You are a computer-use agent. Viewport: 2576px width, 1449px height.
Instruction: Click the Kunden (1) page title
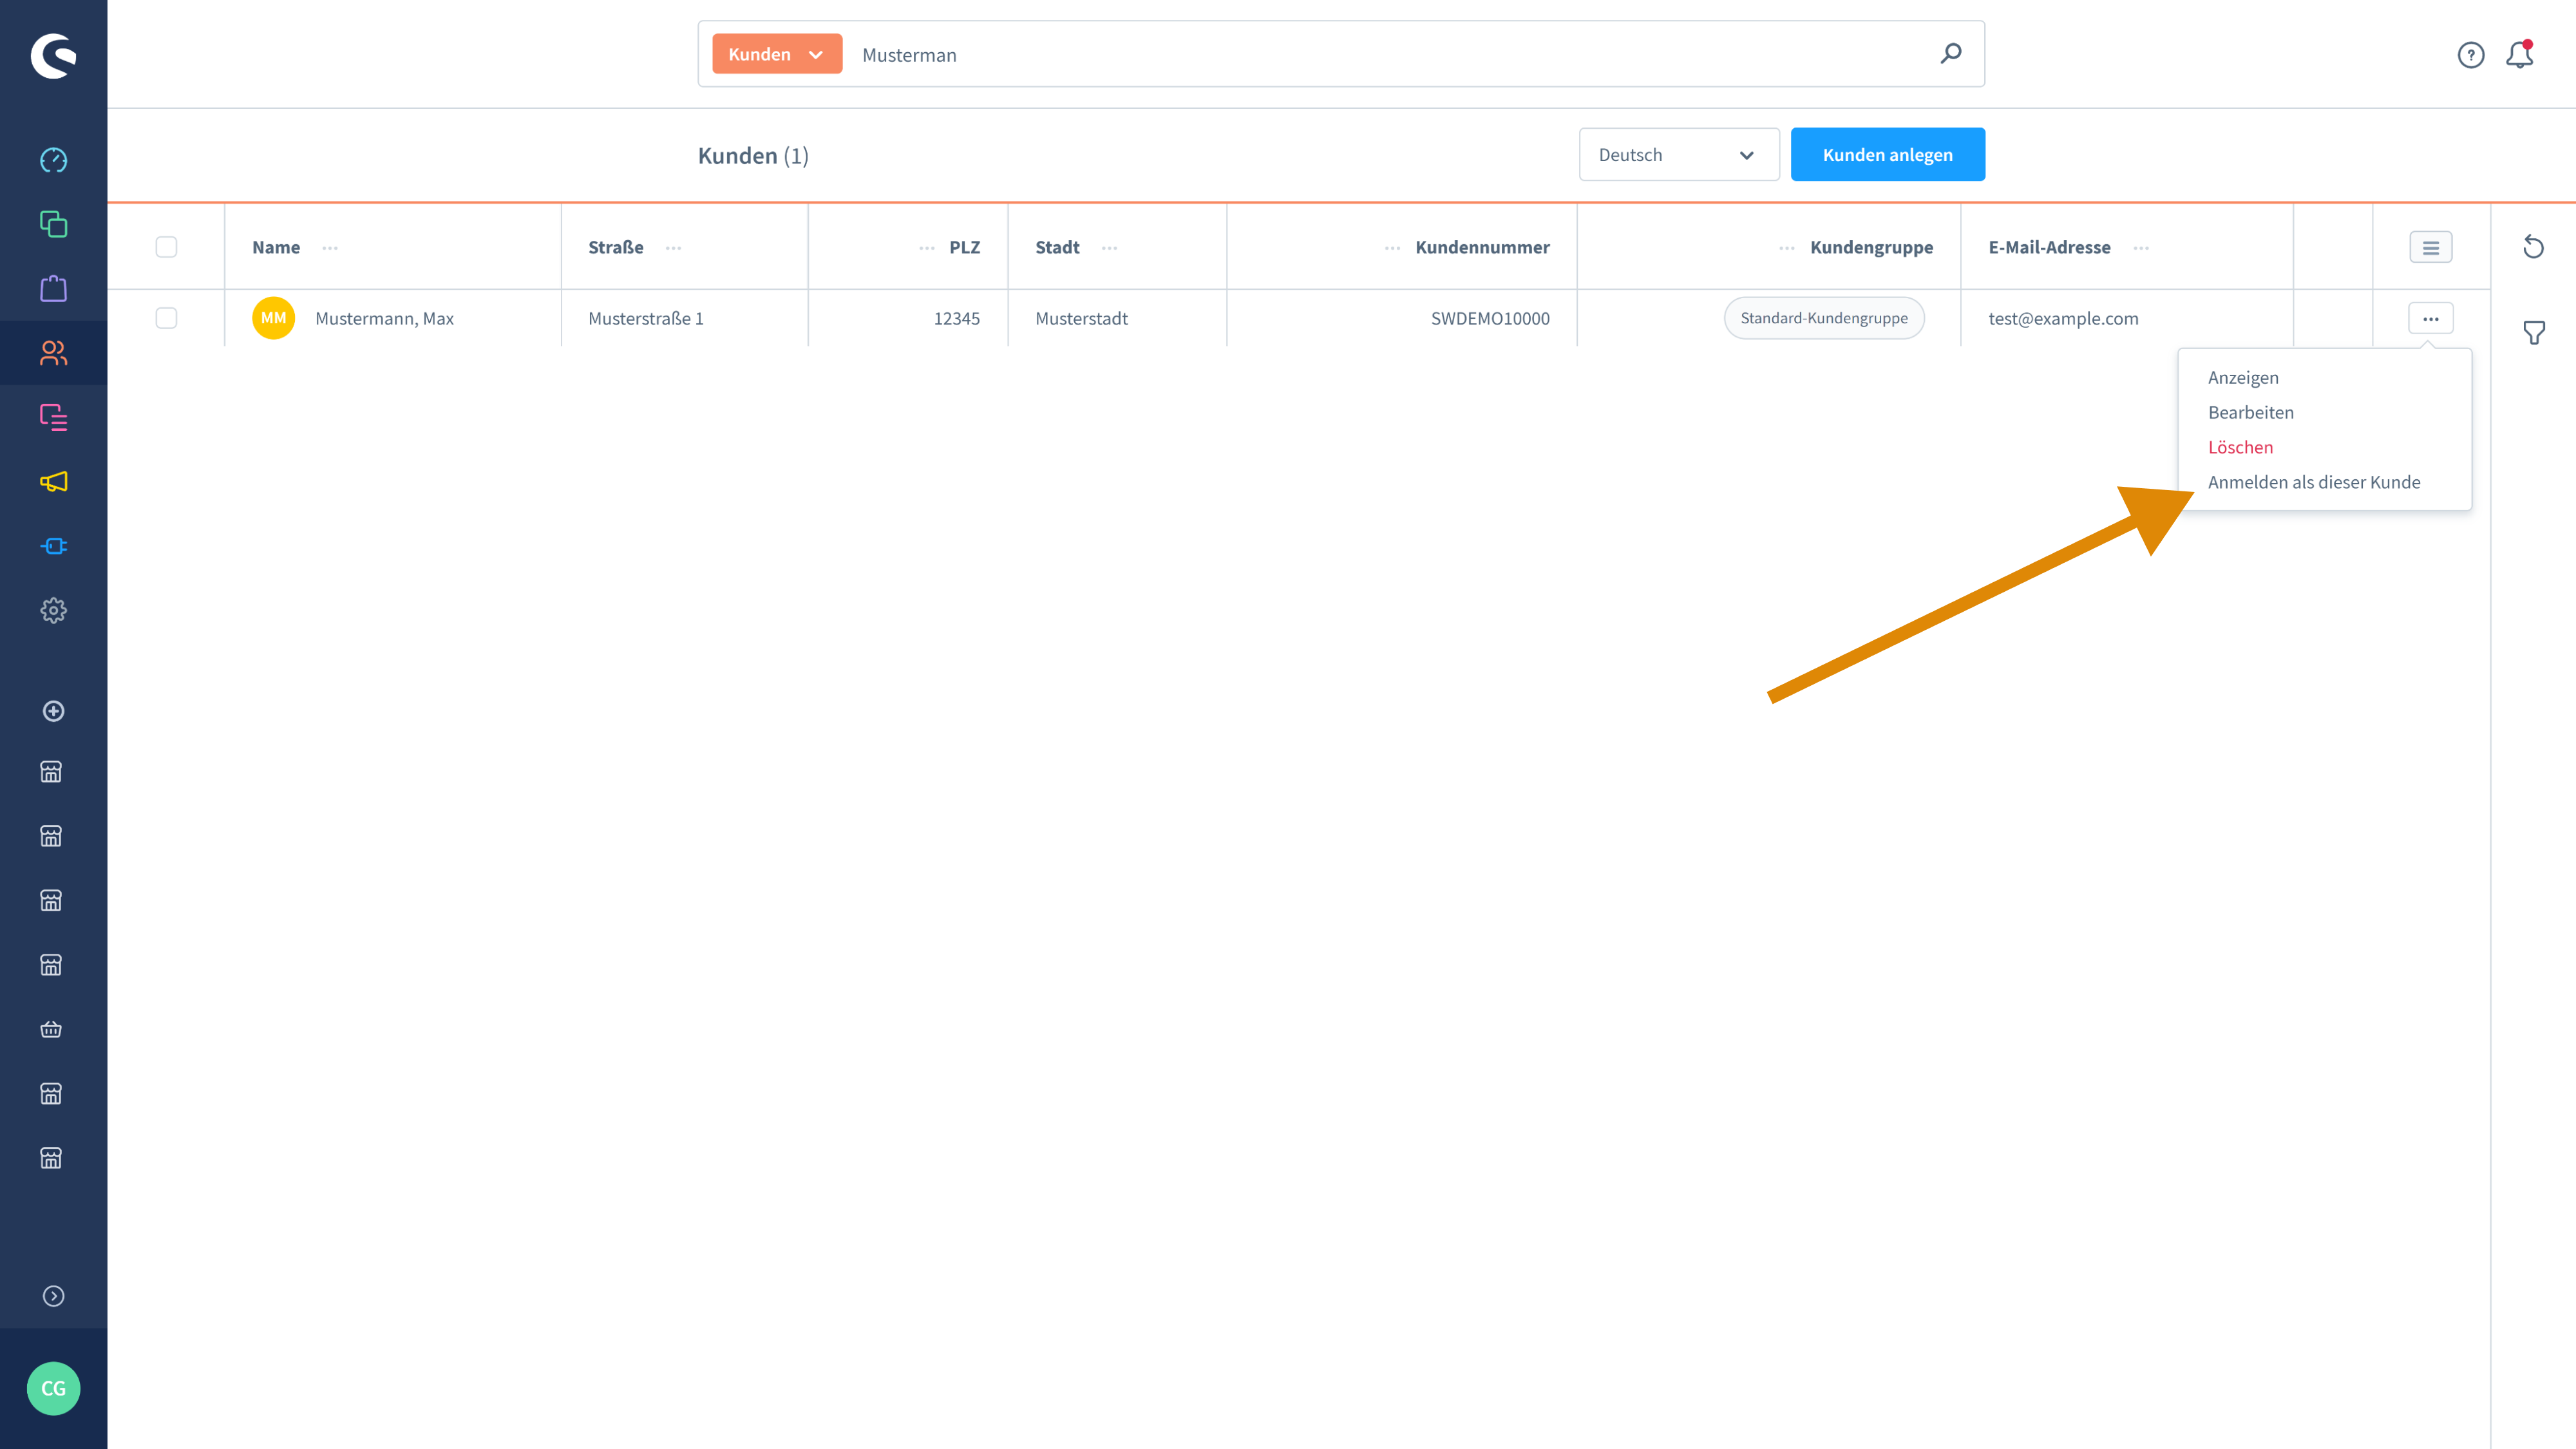pos(753,155)
